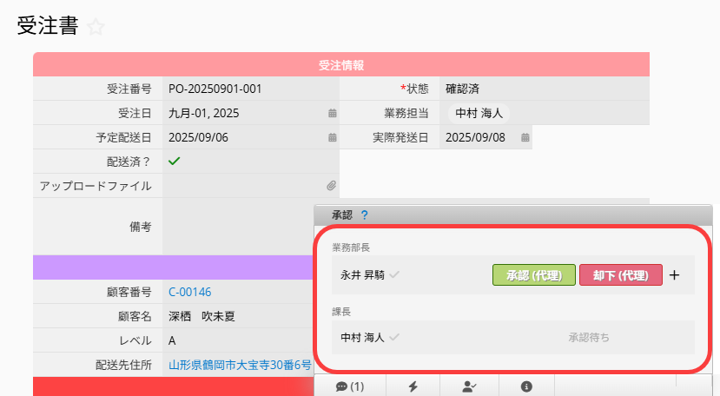Open the レベル field showing A

(x=234, y=340)
